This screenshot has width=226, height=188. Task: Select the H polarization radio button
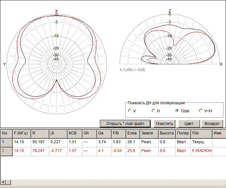pos(153,111)
